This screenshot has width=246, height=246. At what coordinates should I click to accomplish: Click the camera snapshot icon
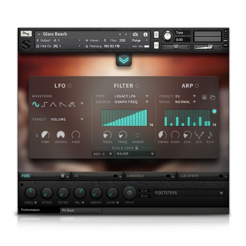pyautogui.click(x=135, y=34)
